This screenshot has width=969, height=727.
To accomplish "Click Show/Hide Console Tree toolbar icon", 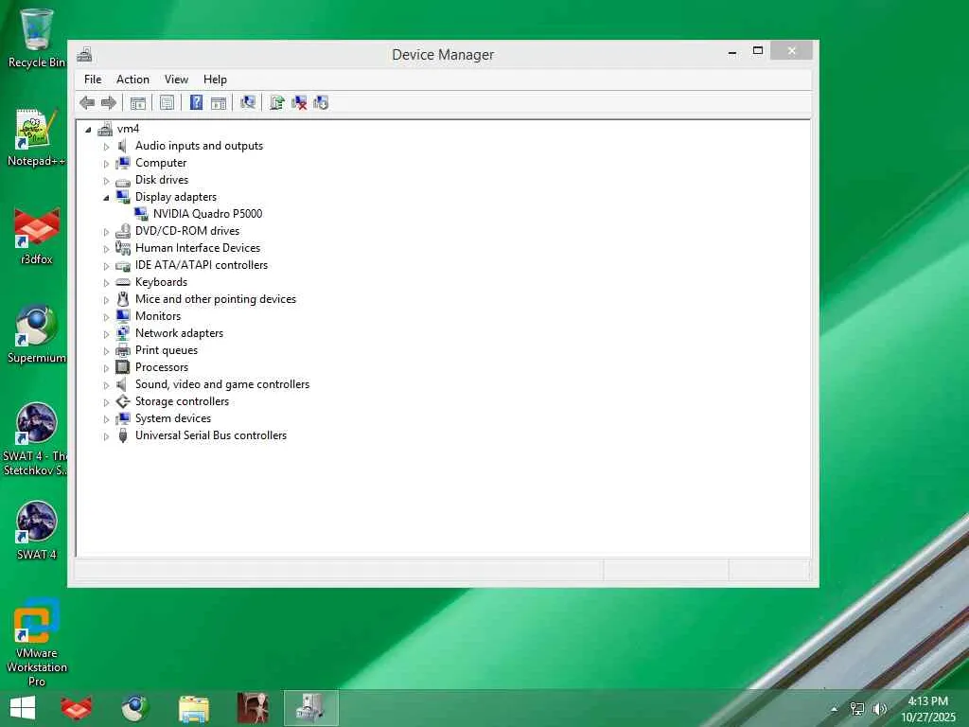I will [x=138, y=102].
